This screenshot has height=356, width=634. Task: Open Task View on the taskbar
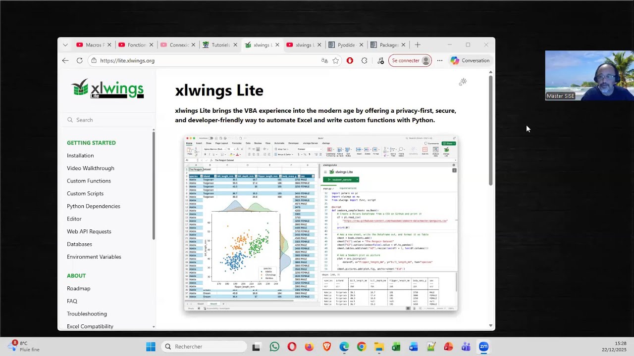[x=256, y=347]
